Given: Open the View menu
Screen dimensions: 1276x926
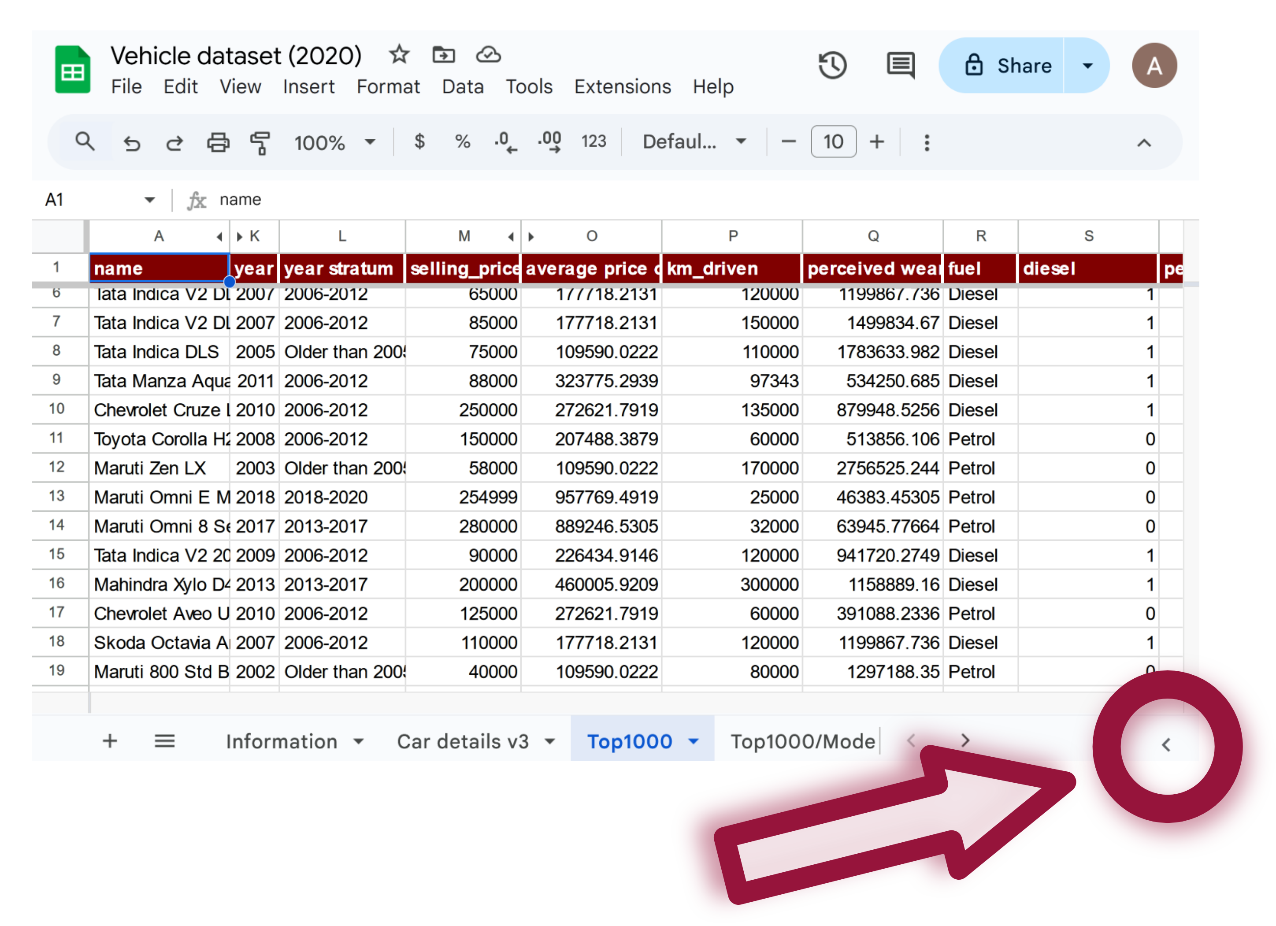Looking at the screenshot, I should pyautogui.click(x=240, y=87).
